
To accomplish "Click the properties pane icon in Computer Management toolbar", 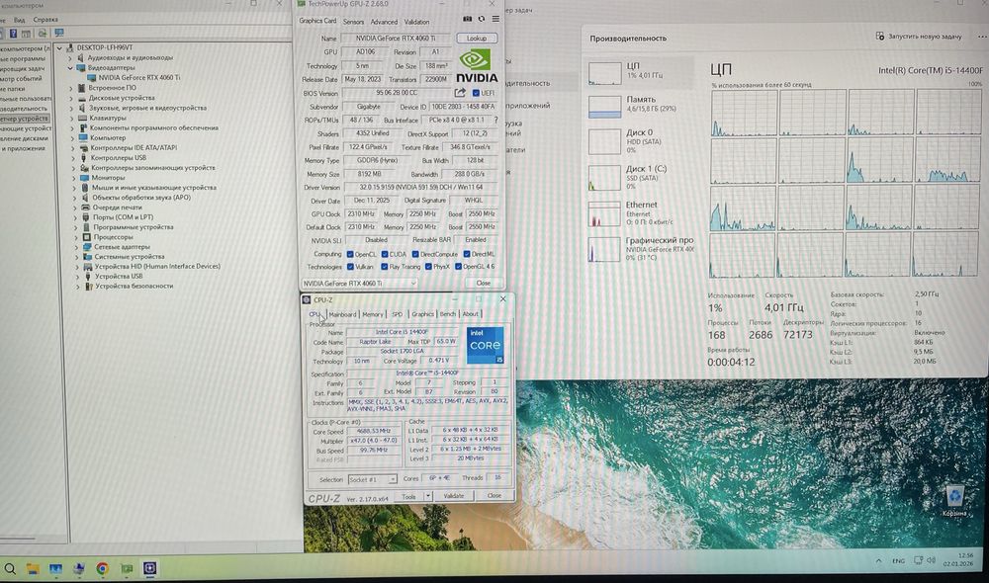I will [x=26, y=34].
